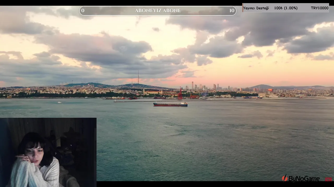Click the '100₺ (1.00%)' donation progress text
Image resolution: width=334 pixels, height=187 pixels.
point(286,8)
